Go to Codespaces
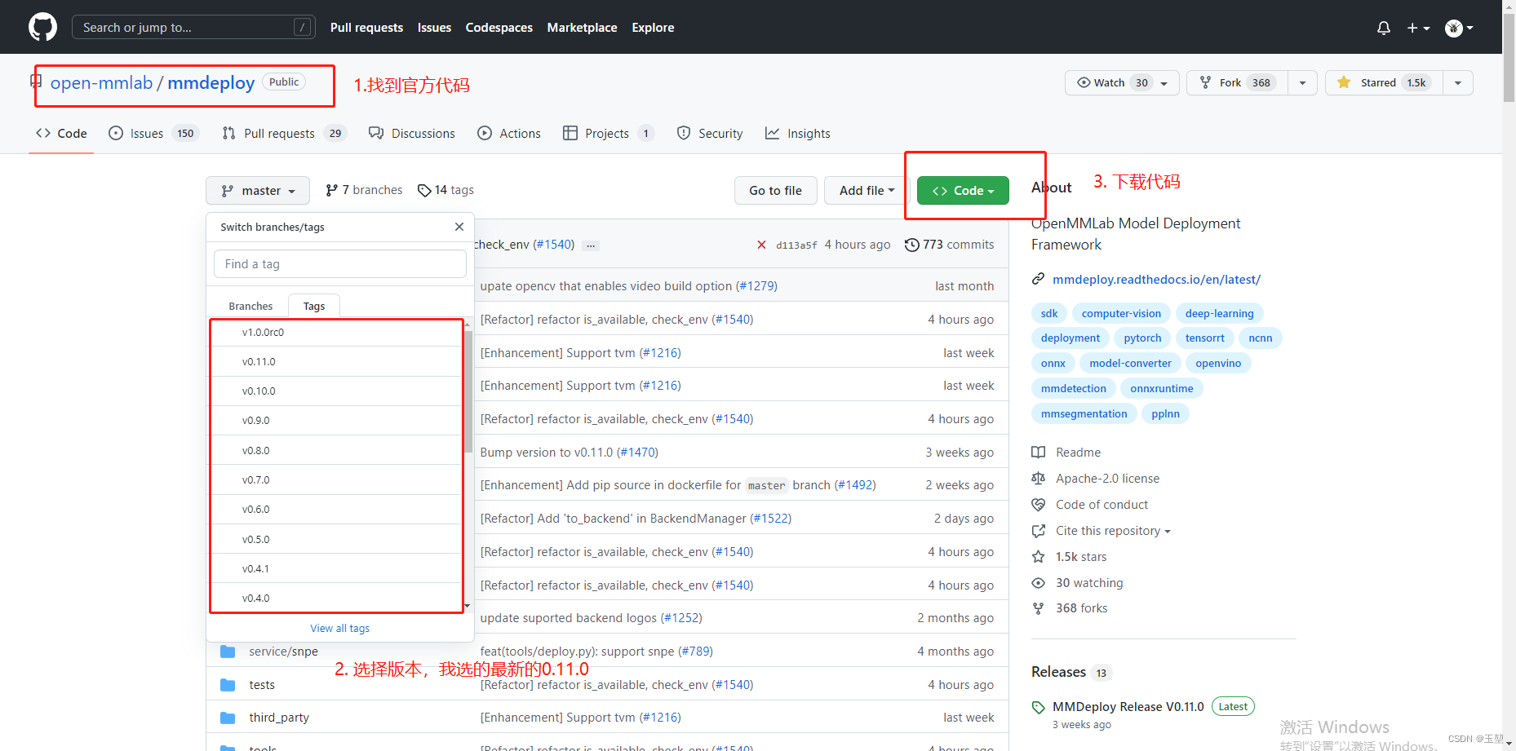Image resolution: width=1516 pixels, height=751 pixels. pos(499,27)
